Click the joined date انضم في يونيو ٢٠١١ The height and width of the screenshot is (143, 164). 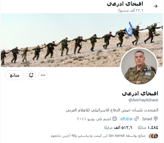pos(94,119)
